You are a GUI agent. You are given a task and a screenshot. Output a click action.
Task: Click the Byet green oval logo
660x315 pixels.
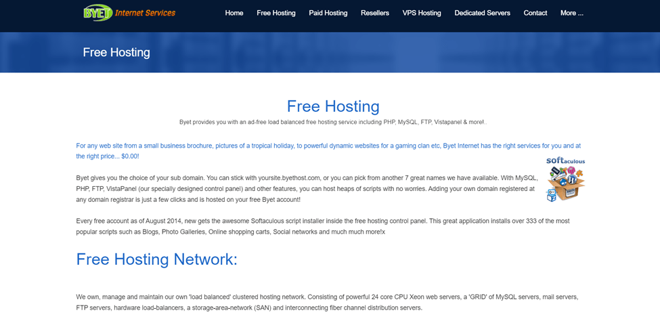97,13
